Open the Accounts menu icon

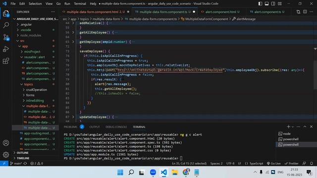click(x=6, y=143)
